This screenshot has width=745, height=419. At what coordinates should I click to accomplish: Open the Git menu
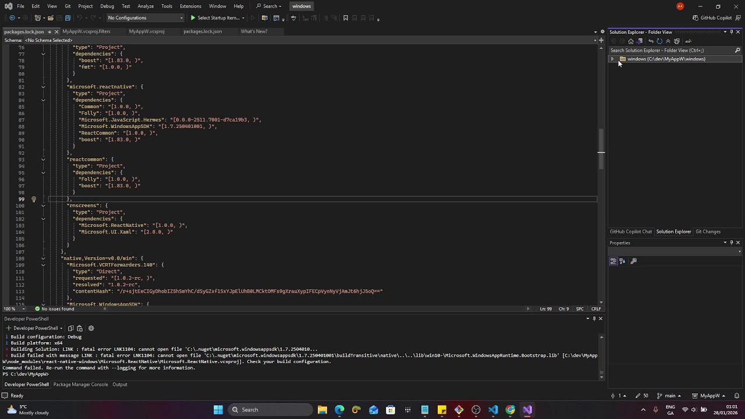pos(68,6)
